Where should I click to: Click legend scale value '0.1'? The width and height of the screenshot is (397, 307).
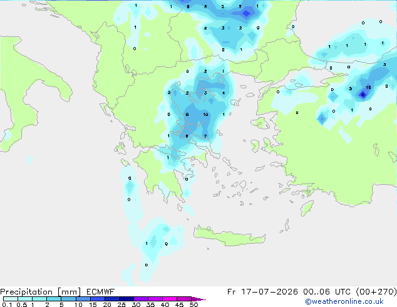[7, 304]
